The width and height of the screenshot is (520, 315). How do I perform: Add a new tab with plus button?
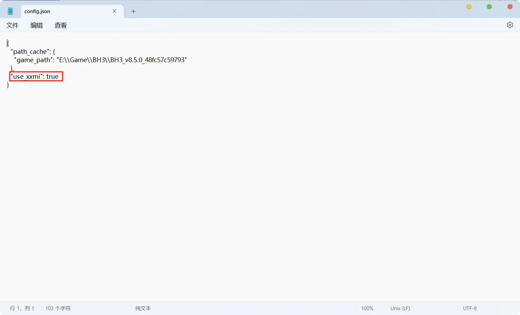click(133, 11)
